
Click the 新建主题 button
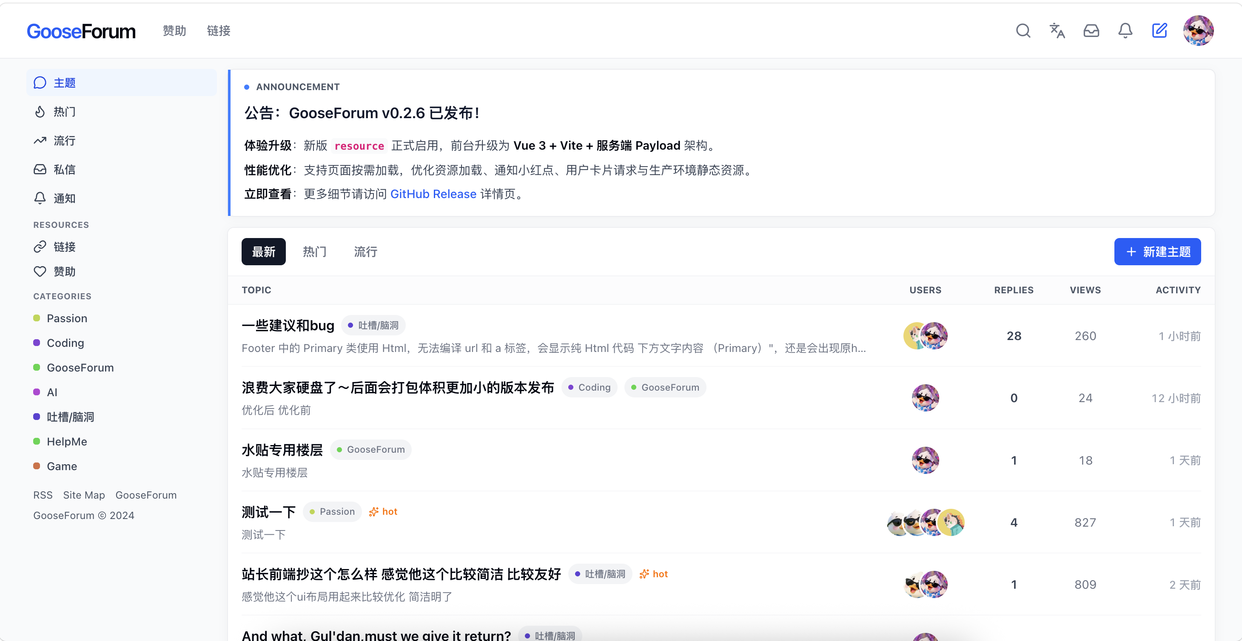(1157, 252)
